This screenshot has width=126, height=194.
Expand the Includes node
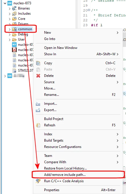[x=10, y=14]
